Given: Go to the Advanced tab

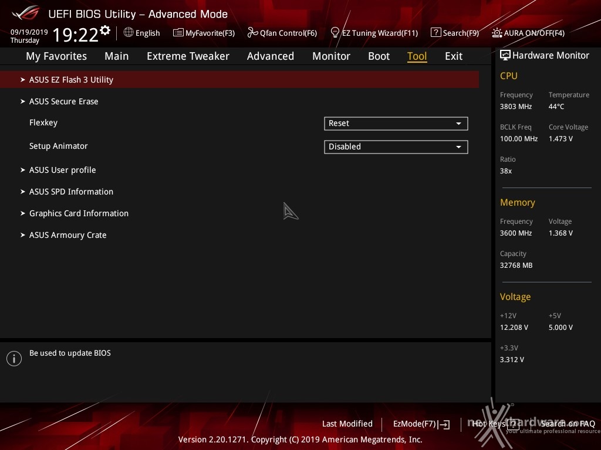Looking at the screenshot, I should pos(270,56).
